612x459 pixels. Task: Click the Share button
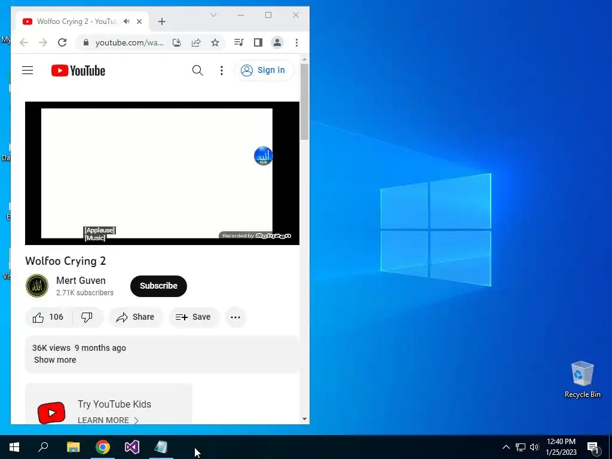(x=136, y=317)
